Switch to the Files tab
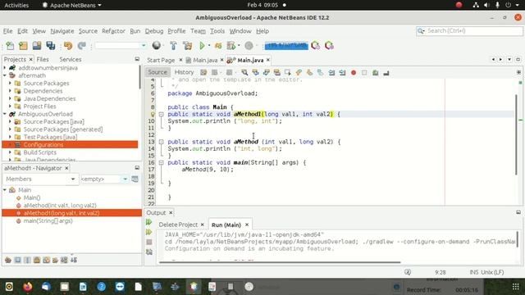525x295 pixels. click(43, 59)
